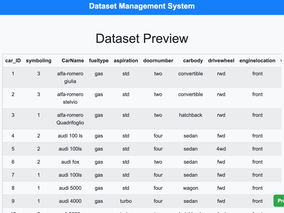
Task: Click the car_ID cell with value 9
Action: coord(13,201)
